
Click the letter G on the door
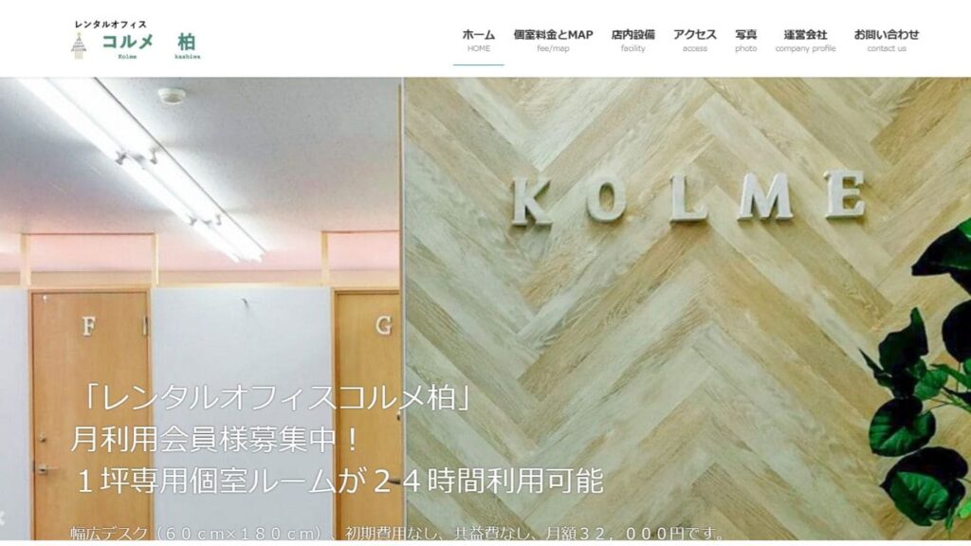[384, 325]
